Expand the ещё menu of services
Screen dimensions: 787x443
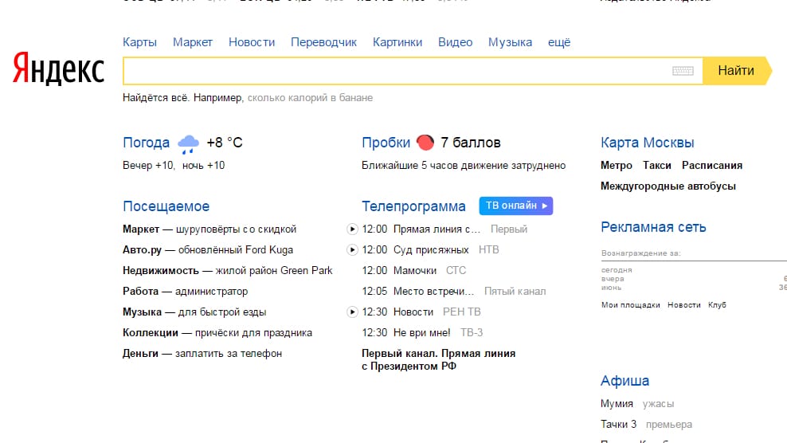pyautogui.click(x=559, y=42)
